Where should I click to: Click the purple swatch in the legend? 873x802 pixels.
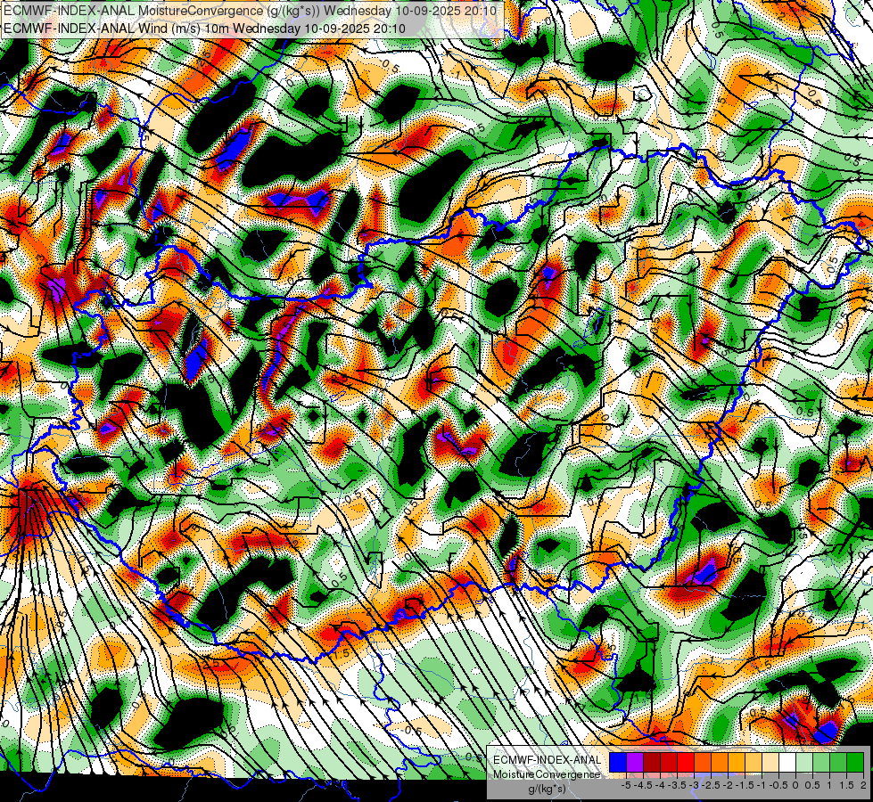635,763
